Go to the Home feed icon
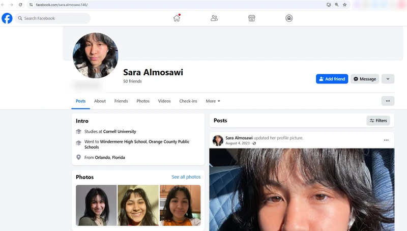Viewport: 407px width, 231px height. coord(177,18)
